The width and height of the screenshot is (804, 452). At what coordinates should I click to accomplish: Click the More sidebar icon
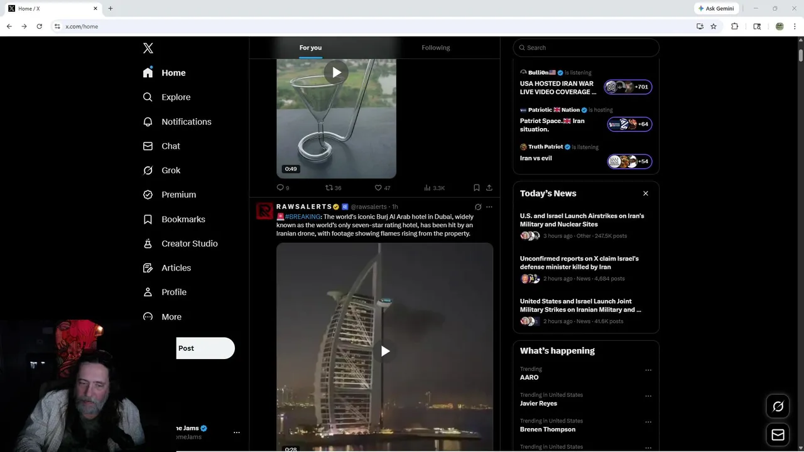click(x=148, y=316)
